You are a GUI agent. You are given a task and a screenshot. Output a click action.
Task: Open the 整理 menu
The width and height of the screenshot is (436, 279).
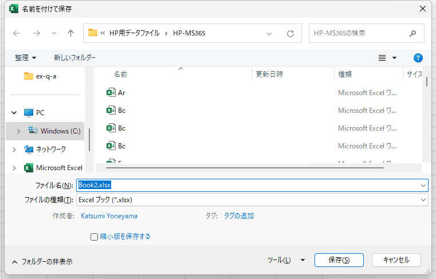tap(26, 58)
